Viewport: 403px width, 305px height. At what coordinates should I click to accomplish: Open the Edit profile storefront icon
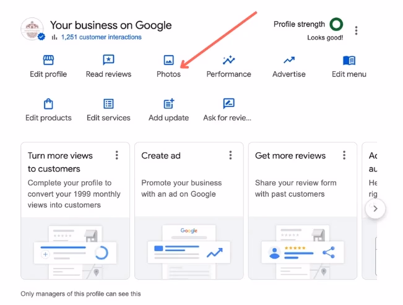tap(48, 60)
